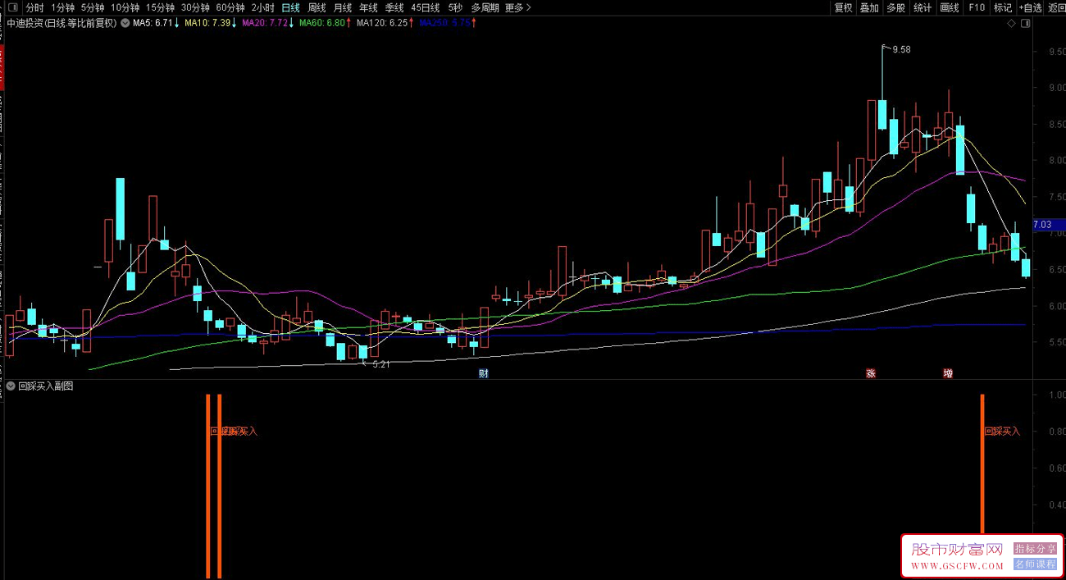Select the 1分钟 period tab
Screen dimensions: 1066x580
click(x=62, y=7)
